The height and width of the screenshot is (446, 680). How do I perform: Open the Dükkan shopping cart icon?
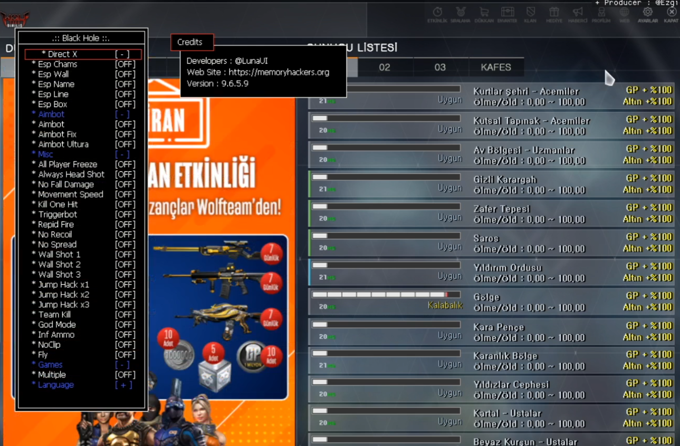click(484, 13)
